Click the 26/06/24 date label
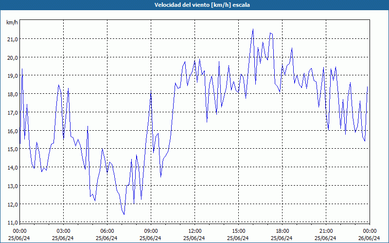 tap(369, 238)
